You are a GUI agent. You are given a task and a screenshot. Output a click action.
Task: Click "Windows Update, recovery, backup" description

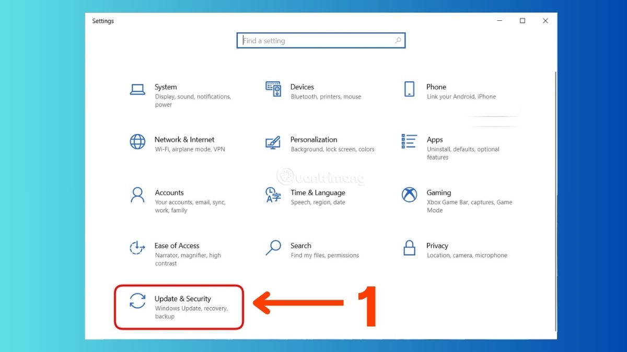[191, 312]
